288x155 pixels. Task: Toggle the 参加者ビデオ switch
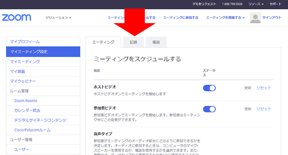[209, 109]
